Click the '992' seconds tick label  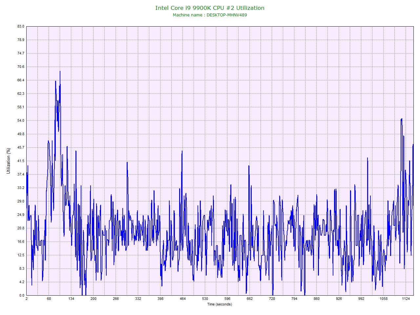tap(361, 299)
